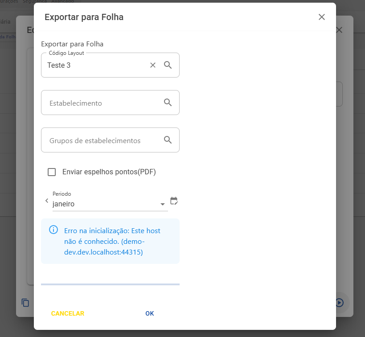Click the info icon beside the error message

[x=53, y=230]
